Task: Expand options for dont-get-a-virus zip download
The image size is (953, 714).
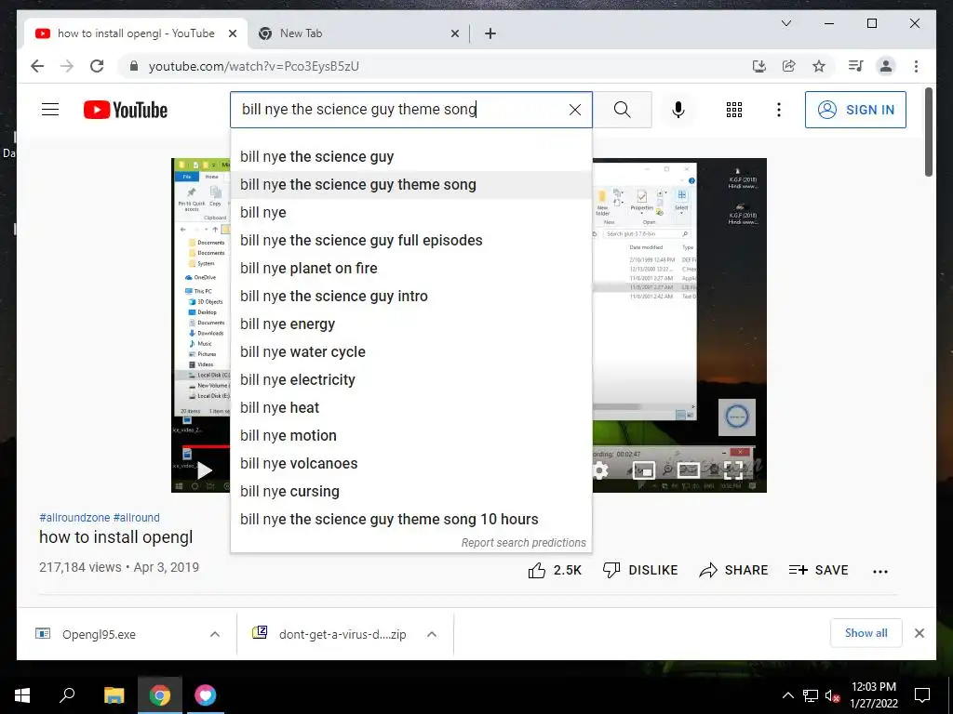Action: pyautogui.click(x=432, y=634)
